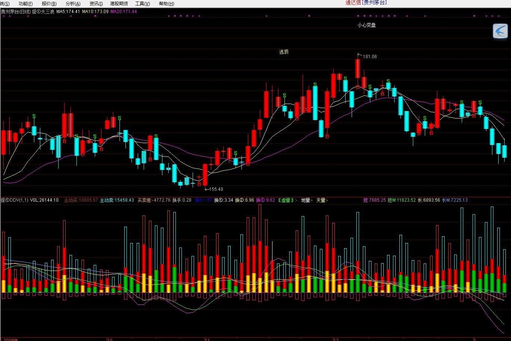Click the 换②:6.96 value
Viewport: 511px width, 341px height.
tap(244, 200)
